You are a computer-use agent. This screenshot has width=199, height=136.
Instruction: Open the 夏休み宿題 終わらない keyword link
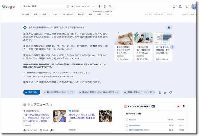pyautogui.click(x=140, y=130)
